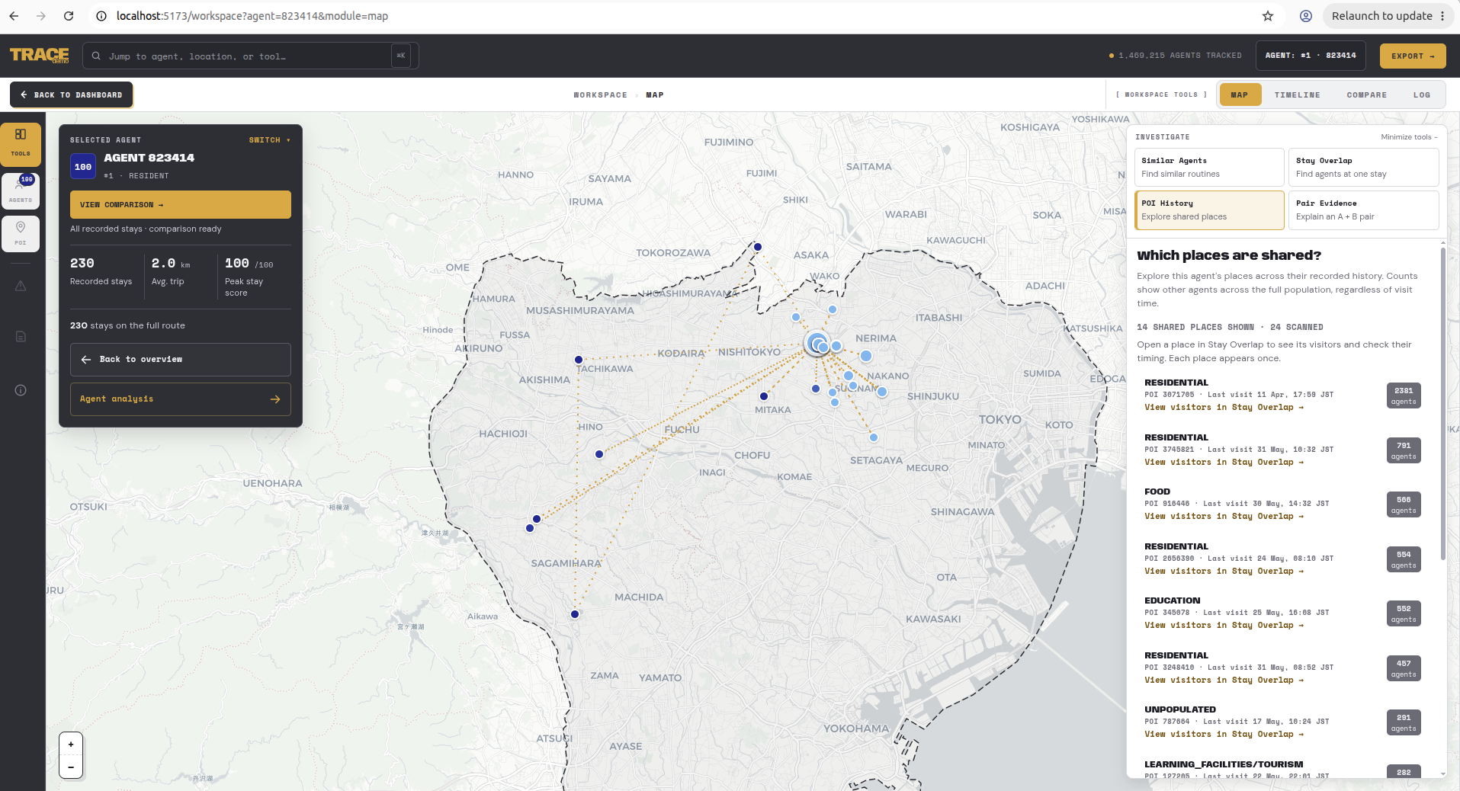
Task: Select the POI History tool card
Action: pyautogui.click(x=1209, y=210)
